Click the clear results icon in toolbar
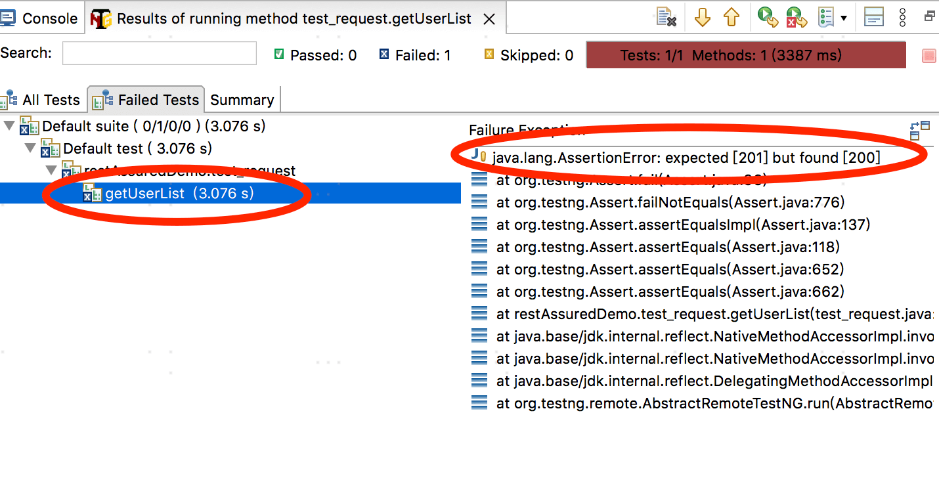Screen dimensions: 939x499 click(666, 17)
